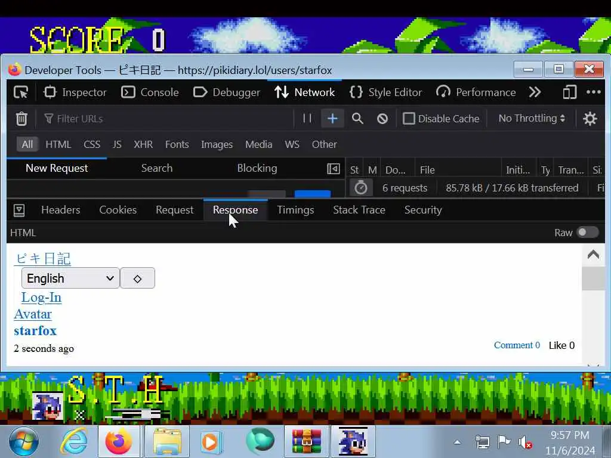Filter requests by XHR

(x=143, y=144)
